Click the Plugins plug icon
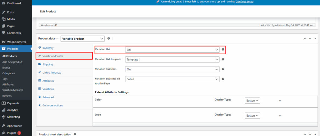Screen dimensions: 320x136 click(x=3, y=133)
